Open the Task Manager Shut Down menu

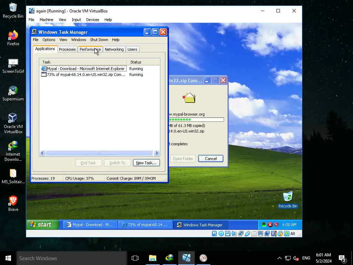pyautogui.click(x=99, y=40)
